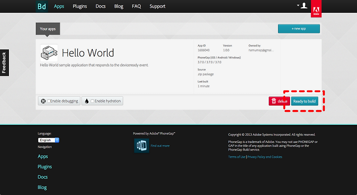Open Support in top navigation
The width and height of the screenshot is (357, 195).
157,6
